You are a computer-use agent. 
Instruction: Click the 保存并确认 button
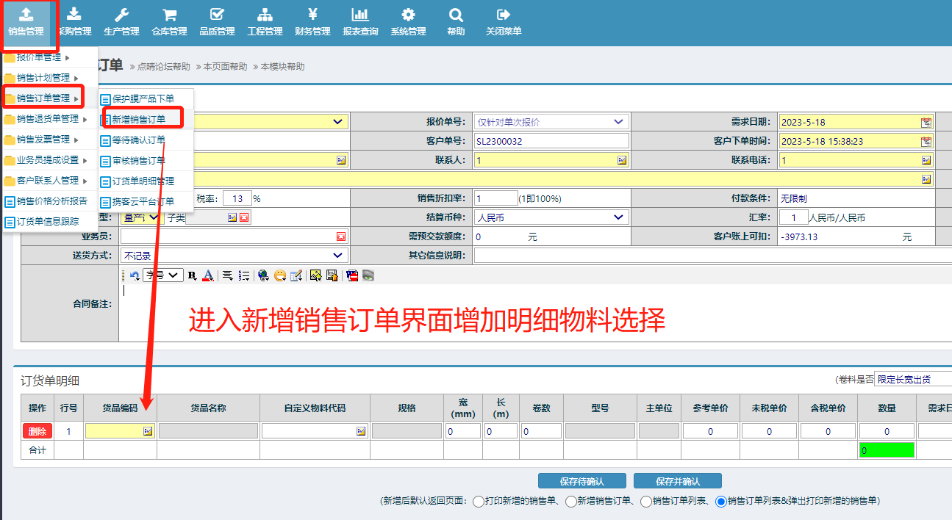[677, 481]
